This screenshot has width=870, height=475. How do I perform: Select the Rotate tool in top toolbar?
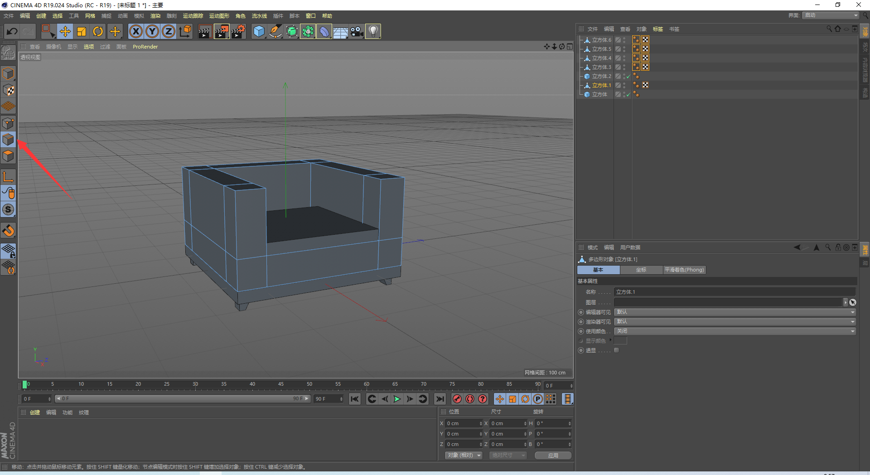pyautogui.click(x=98, y=31)
